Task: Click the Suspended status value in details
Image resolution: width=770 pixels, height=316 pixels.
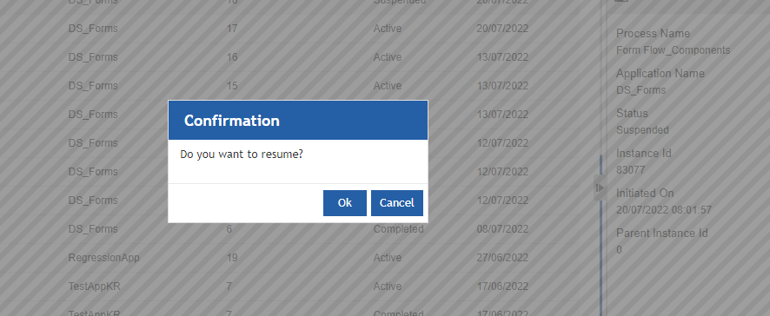Action: tap(642, 130)
